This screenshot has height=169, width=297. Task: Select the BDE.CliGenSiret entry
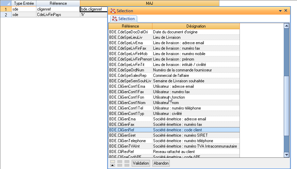tap(130, 135)
